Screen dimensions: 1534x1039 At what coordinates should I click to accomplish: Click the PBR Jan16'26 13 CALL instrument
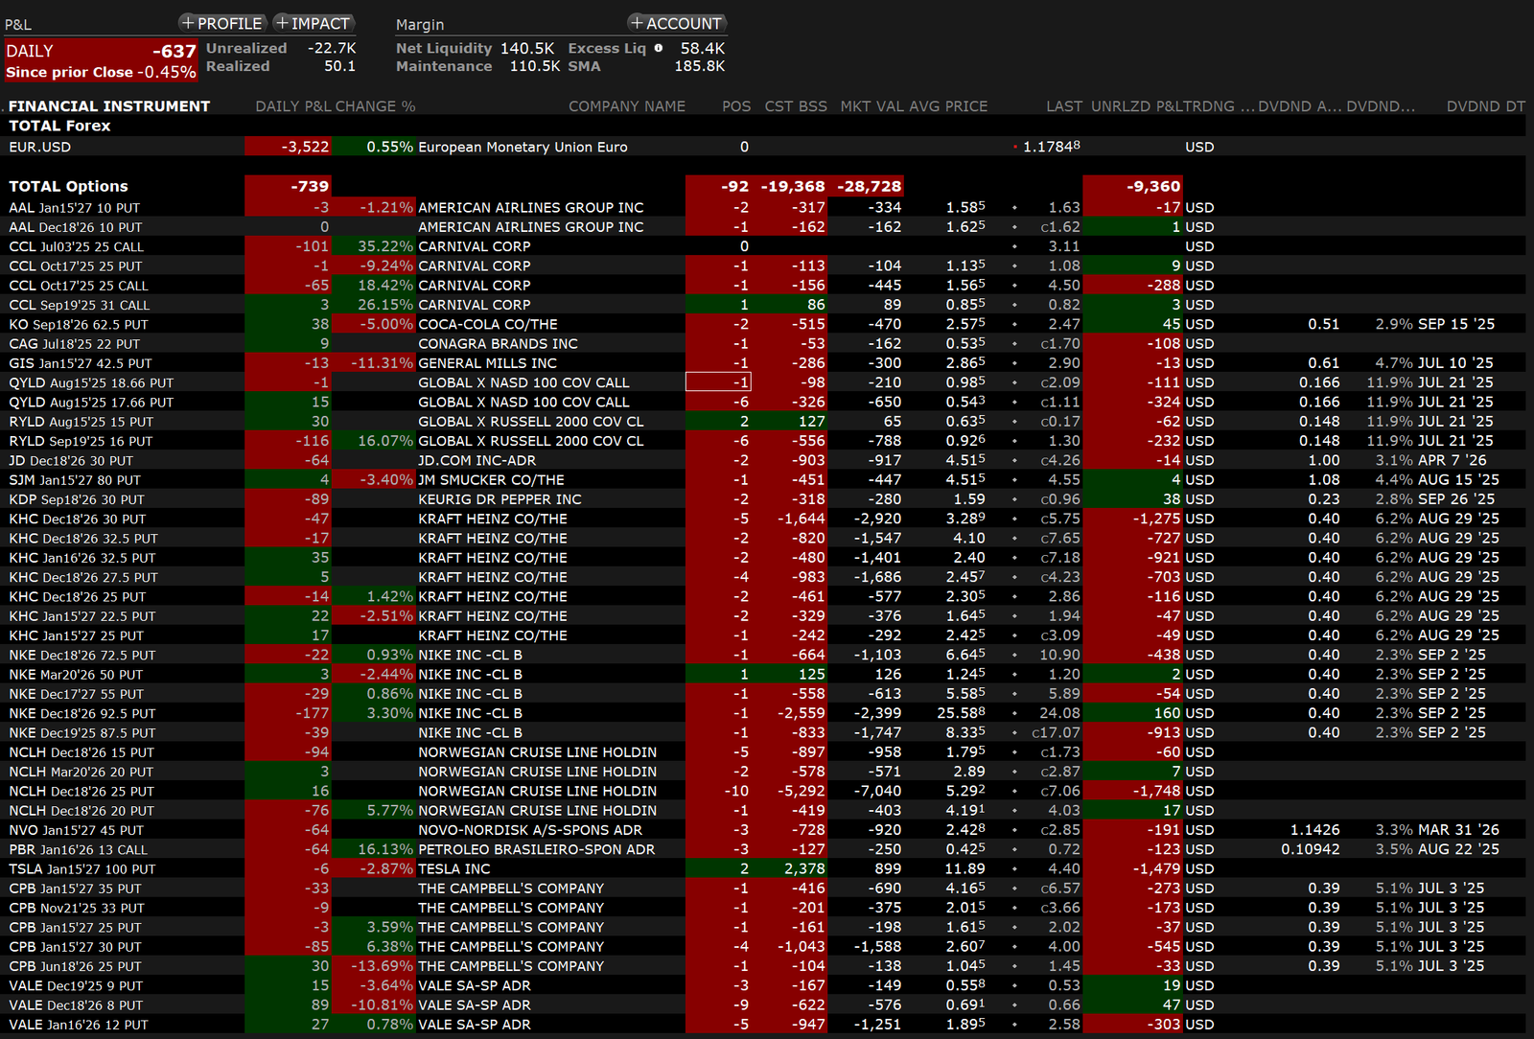click(78, 849)
